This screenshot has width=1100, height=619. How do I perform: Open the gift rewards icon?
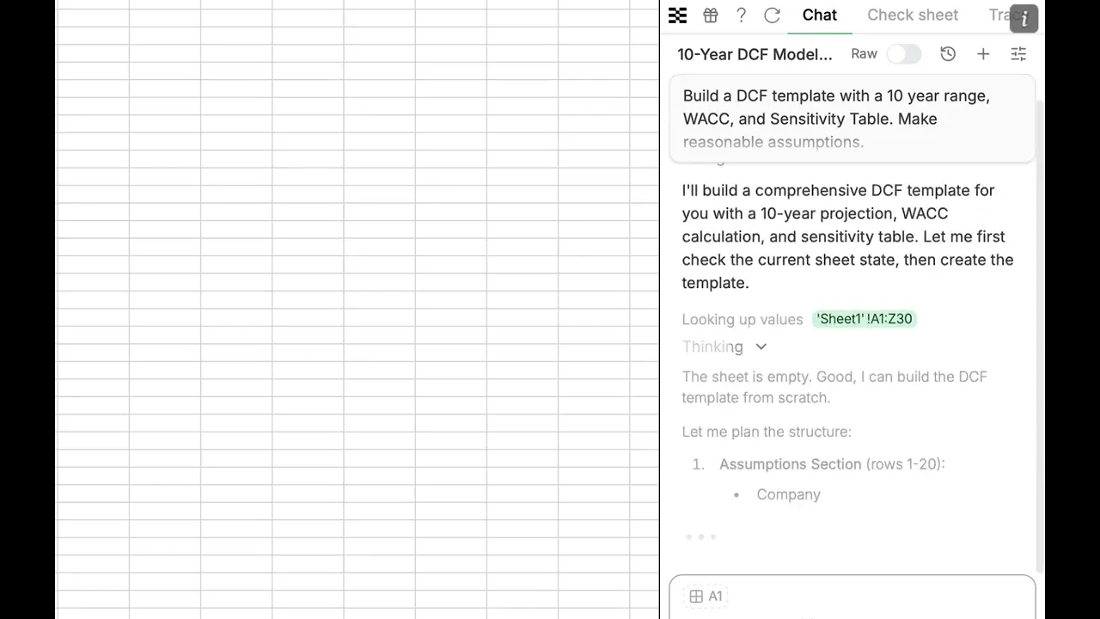[x=710, y=15]
